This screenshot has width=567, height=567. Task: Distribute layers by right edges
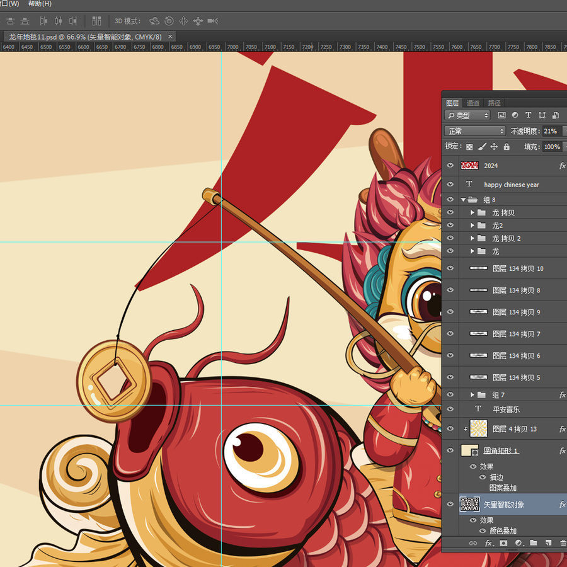coord(73,21)
